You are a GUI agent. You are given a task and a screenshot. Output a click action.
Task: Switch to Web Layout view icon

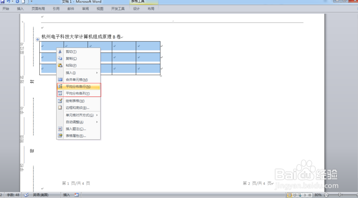[x=300, y=195]
